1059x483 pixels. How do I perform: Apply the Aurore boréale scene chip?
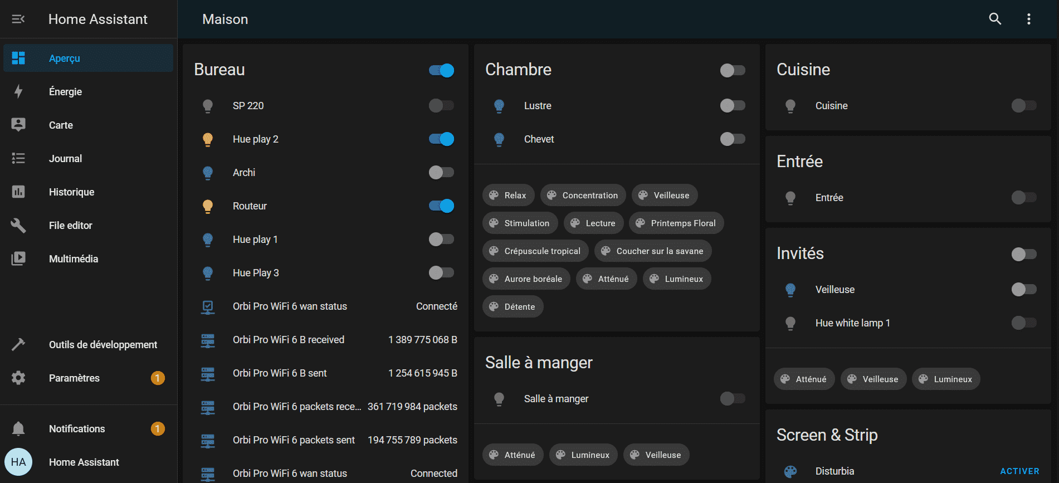pos(526,279)
